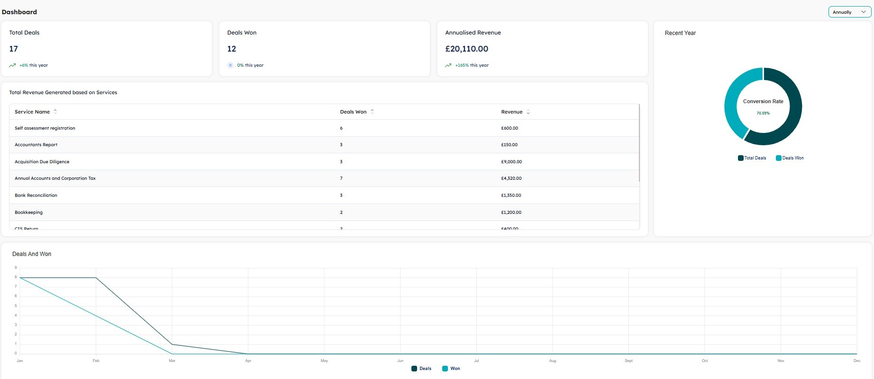Toggle Deals series legend in line chart

click(421, 369)
